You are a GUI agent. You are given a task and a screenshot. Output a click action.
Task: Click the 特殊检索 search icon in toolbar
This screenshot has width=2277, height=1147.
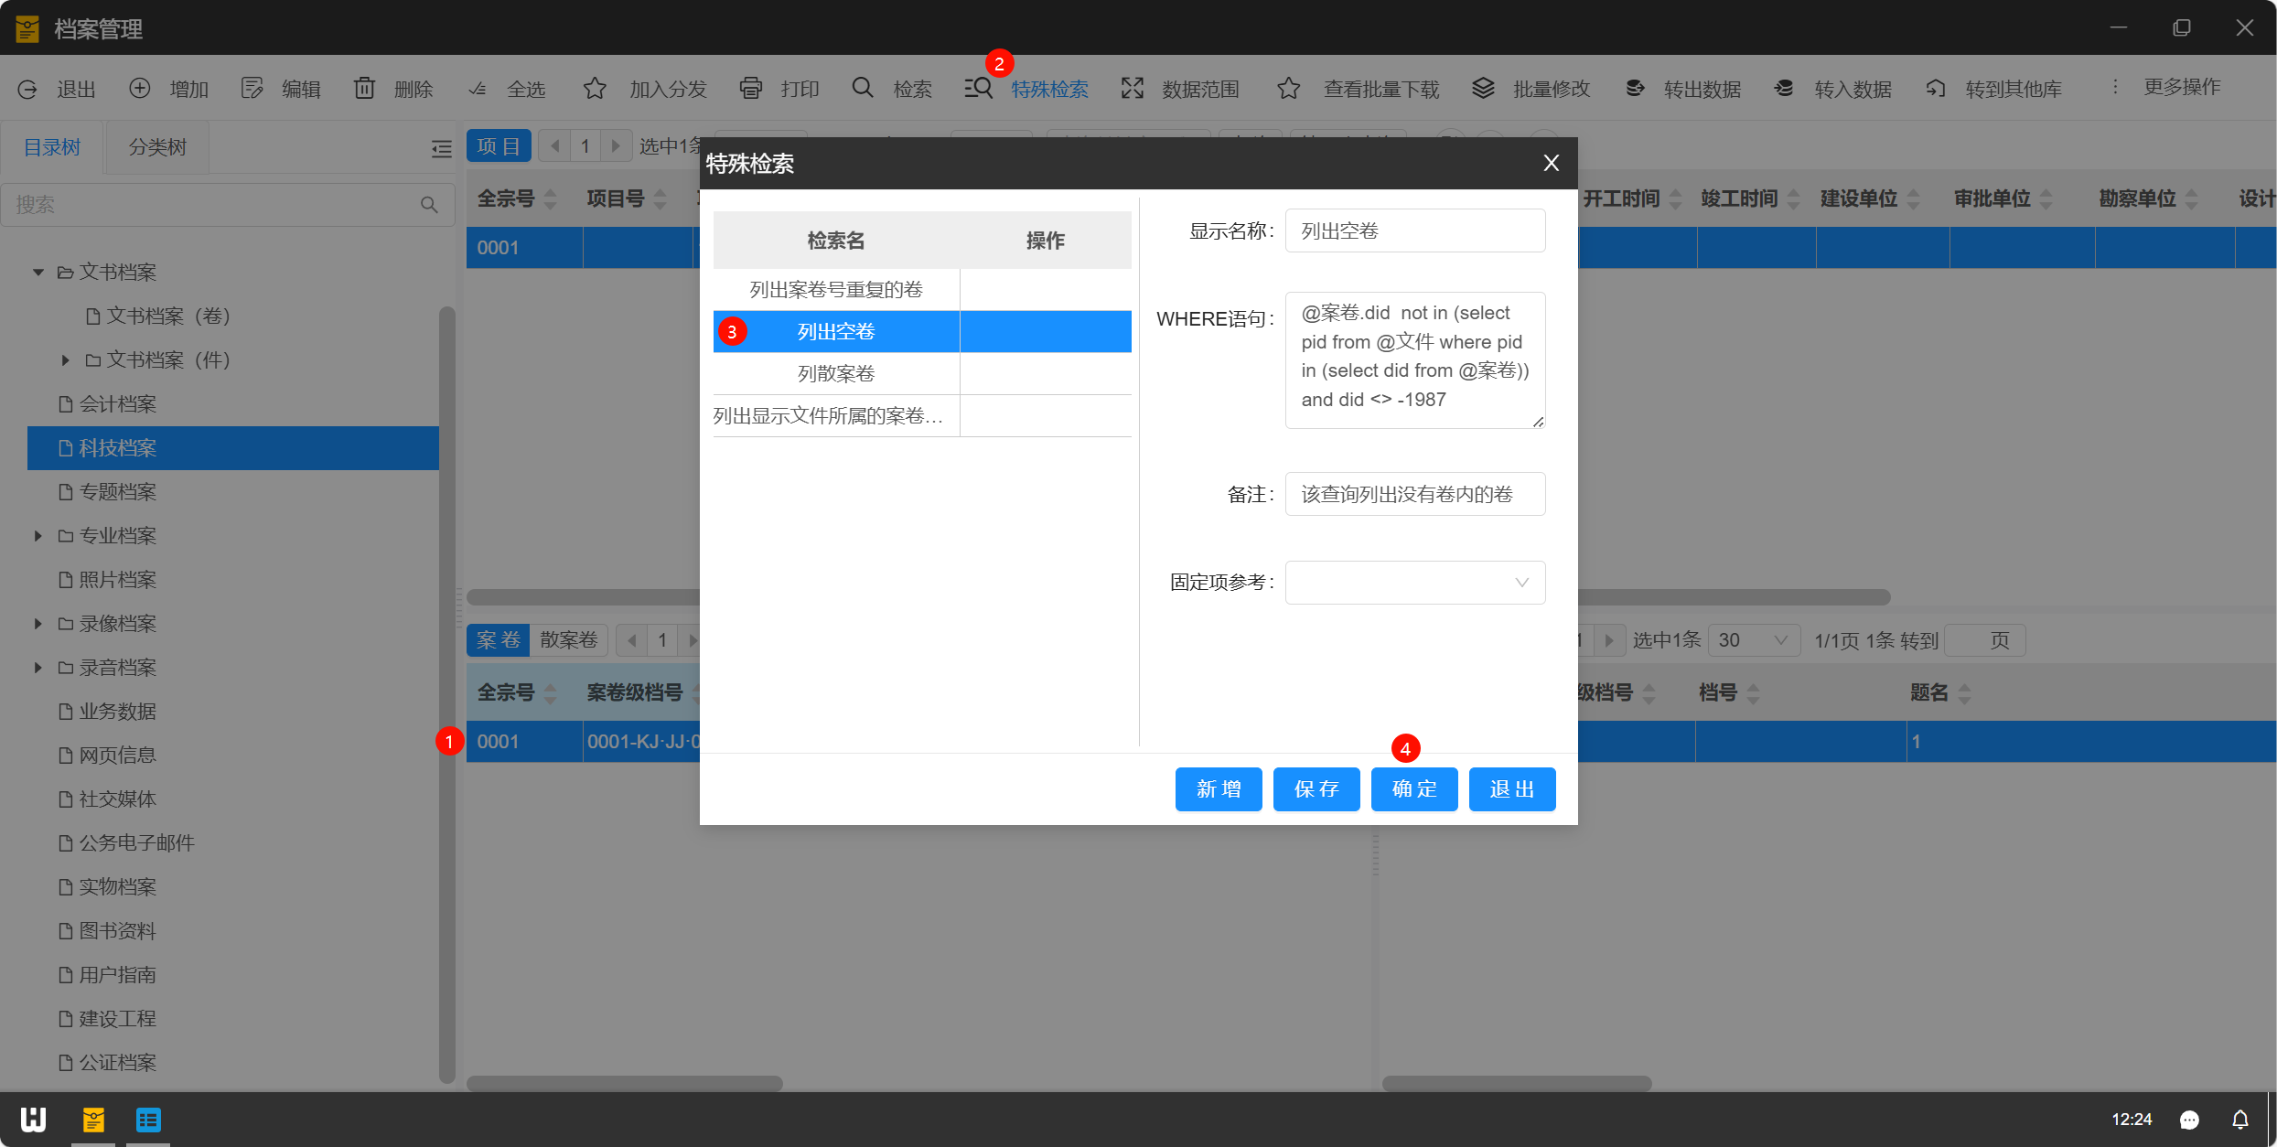(x=978, y=89)
